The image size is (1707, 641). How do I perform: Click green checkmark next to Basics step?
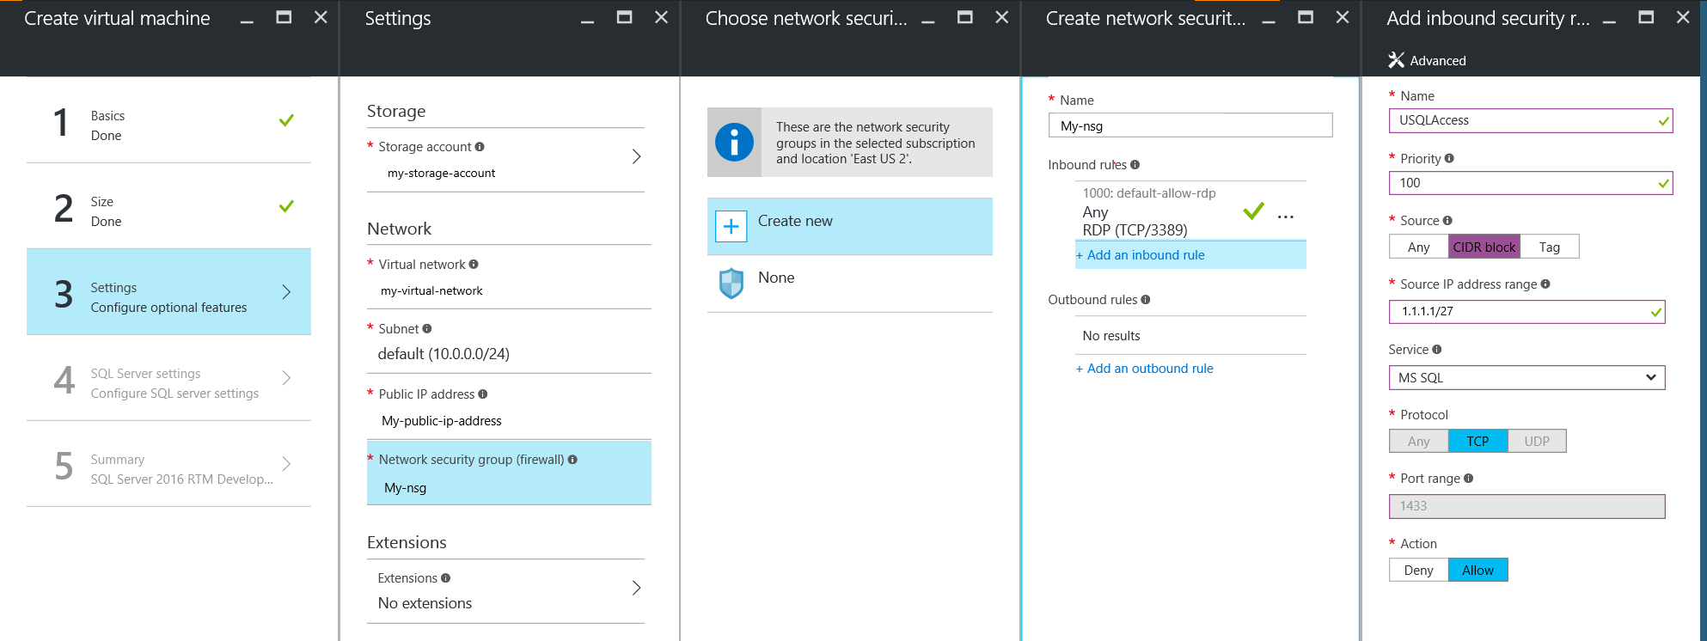[287, 120]
